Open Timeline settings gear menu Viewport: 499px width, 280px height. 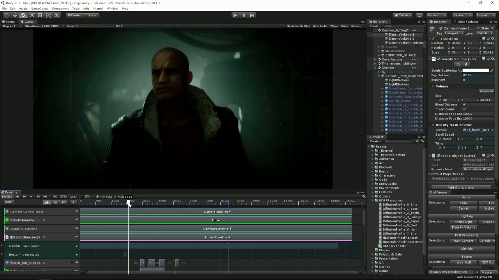pyautogui.click(x=364, y=196)
